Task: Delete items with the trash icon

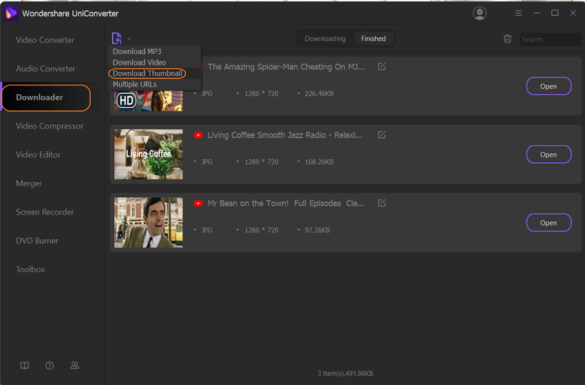Action: 507,38
